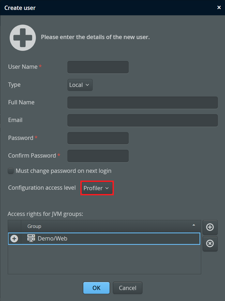Focus the Password field
The height and width of the screenshot is (301, 225).
click(98, 138)
